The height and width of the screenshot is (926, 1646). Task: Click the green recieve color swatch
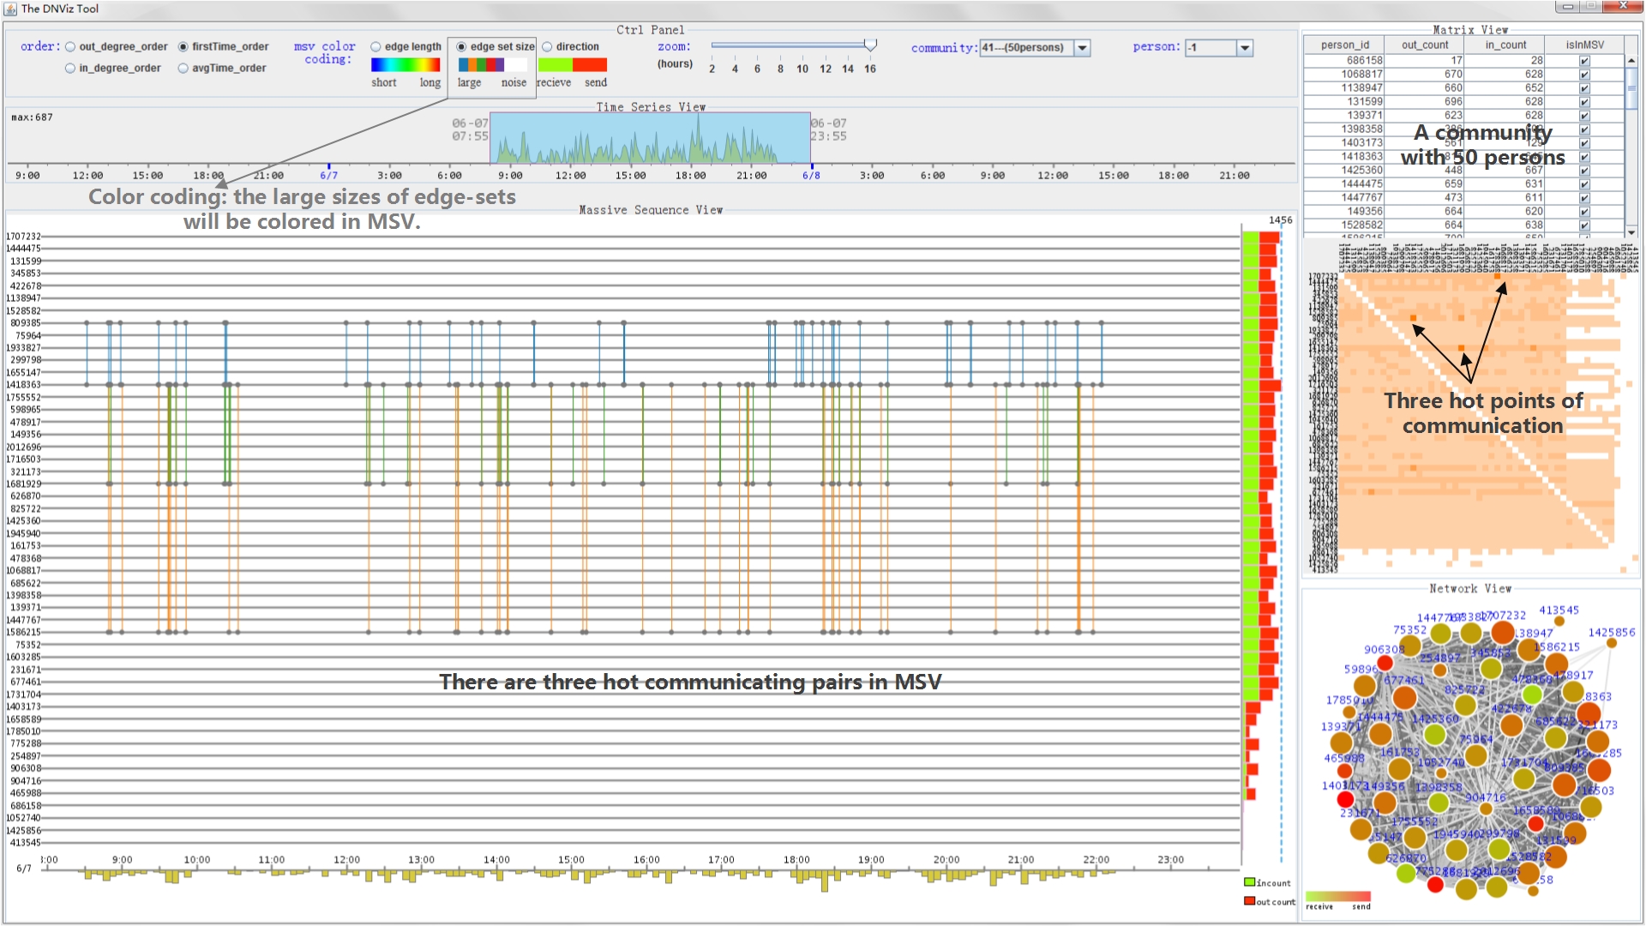tap(555, 65)
